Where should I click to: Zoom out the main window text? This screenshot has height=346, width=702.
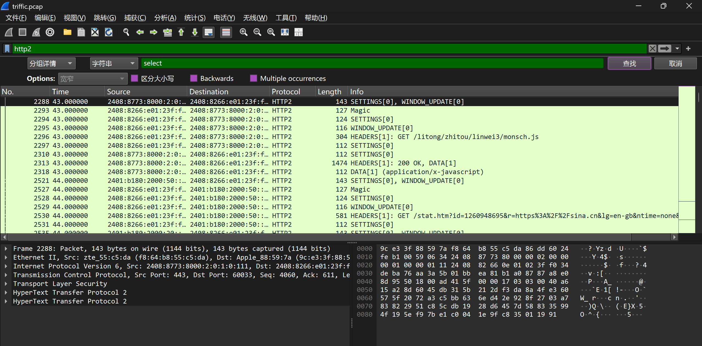[257, 32]
